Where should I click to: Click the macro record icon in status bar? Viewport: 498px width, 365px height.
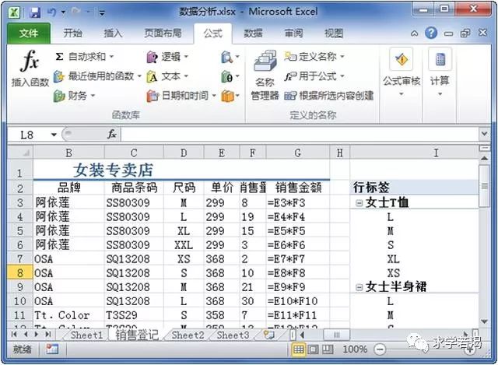click(x=52, y=349)
